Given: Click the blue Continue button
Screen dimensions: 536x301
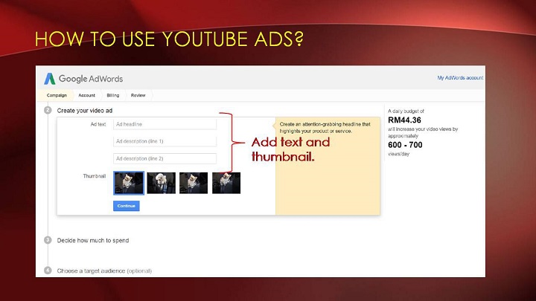Looking at the screenshot, I should [127, 206].
